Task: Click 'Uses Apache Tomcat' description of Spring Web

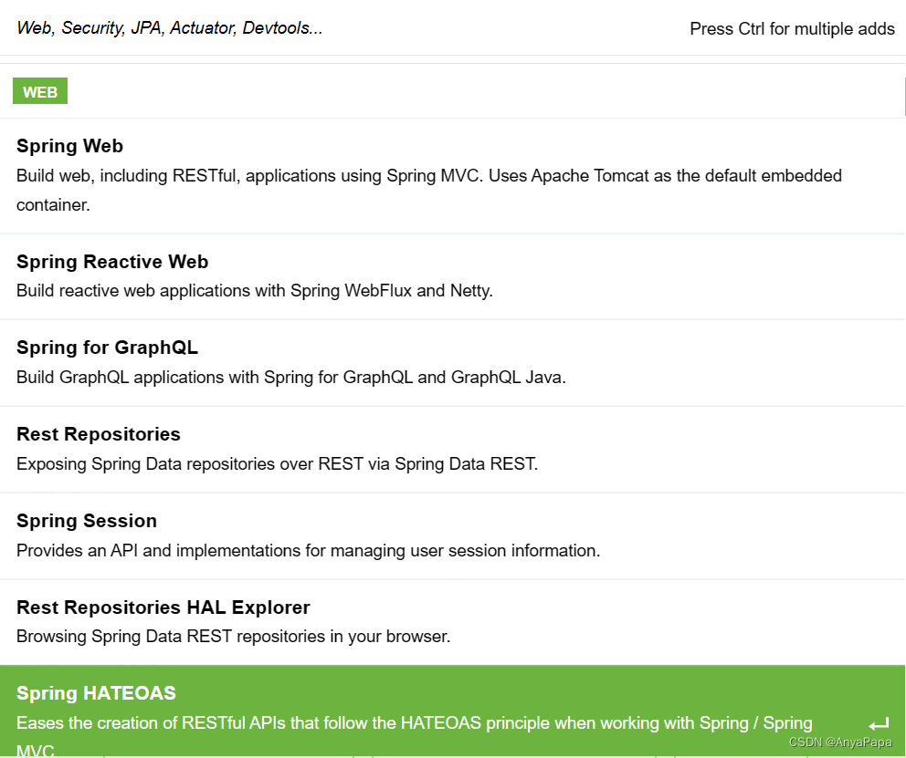Action: (x=428, y=191)
